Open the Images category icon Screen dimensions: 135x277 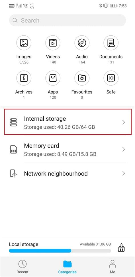[x=24, y=43]
